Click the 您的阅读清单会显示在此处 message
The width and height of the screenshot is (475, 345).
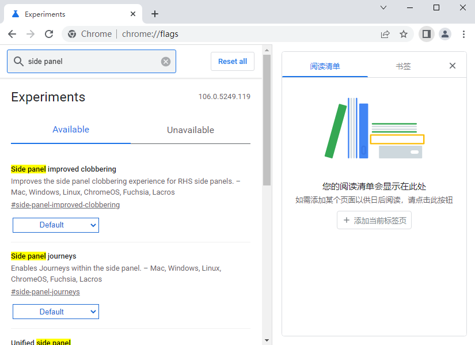click(374, 187)
